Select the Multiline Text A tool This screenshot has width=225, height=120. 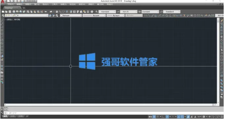(2, 79)
